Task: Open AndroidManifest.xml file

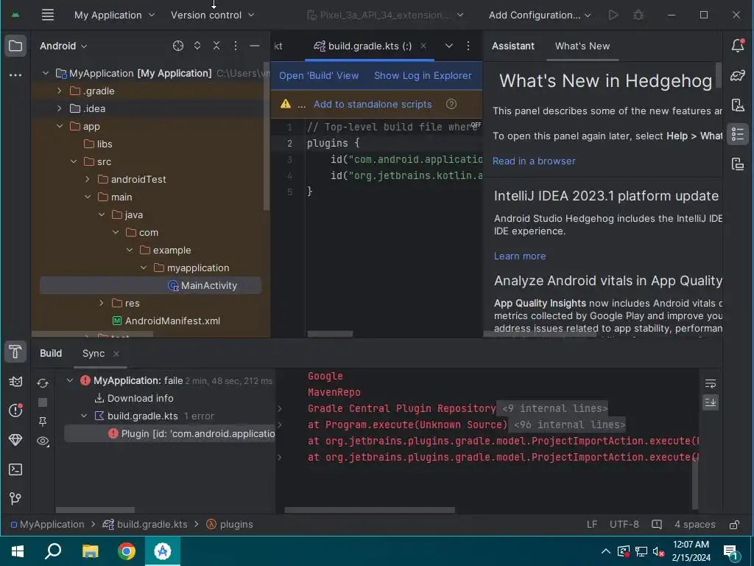Action: click(x=166, y=321)
